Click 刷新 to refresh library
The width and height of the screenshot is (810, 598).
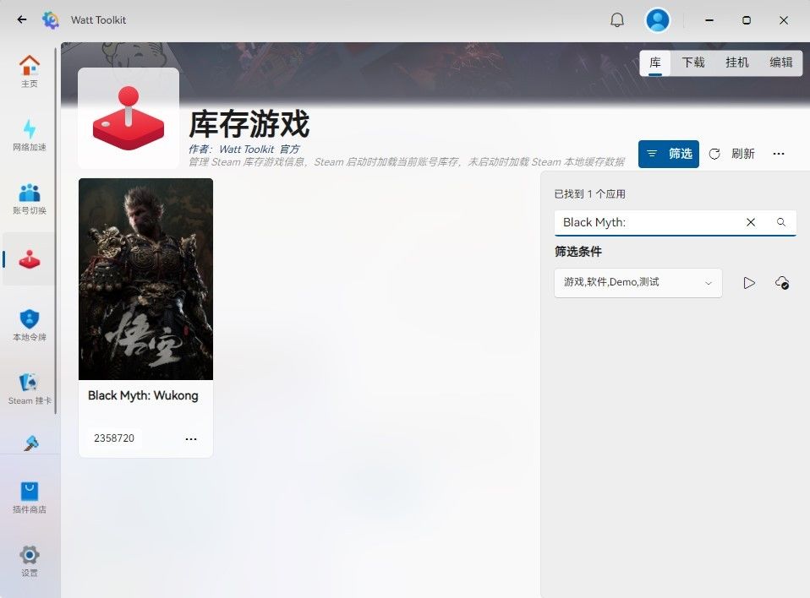731,154
